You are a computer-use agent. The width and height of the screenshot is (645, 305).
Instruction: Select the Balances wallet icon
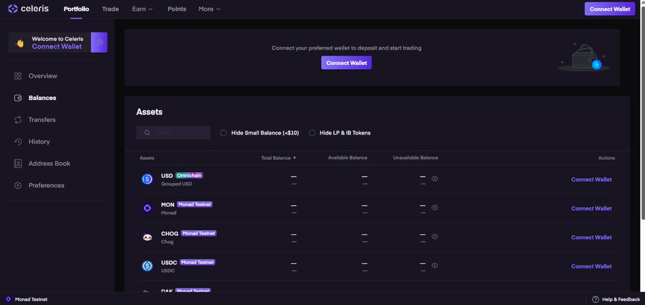click(x=18, y=98)
